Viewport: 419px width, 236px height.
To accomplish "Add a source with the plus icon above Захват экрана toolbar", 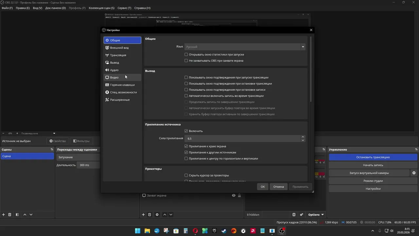I will (x=143, y=215).
